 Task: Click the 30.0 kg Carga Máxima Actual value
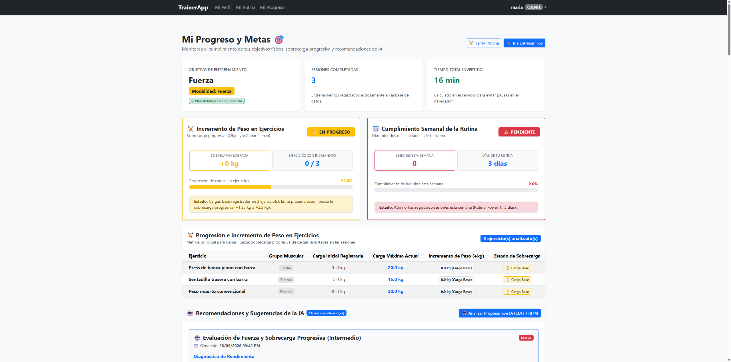point(395,291)
